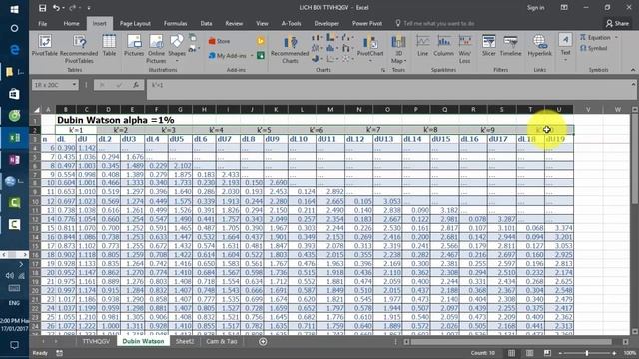Insert a PivotChart
Image resolution: width=639 pixels, height=359 pixels.
pyautogui.click(x=370, y=48)
